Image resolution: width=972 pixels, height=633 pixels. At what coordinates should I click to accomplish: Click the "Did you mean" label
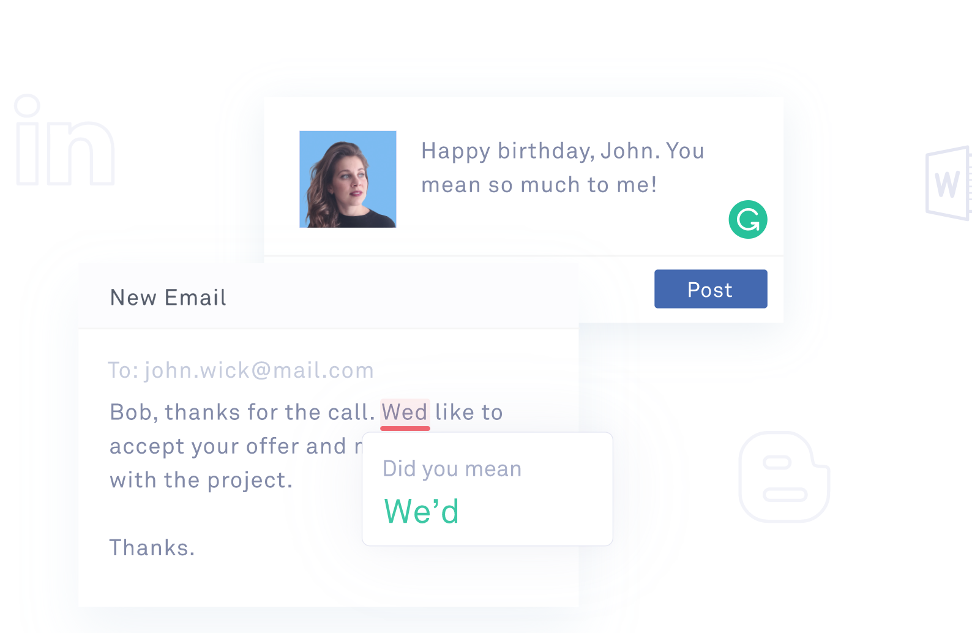(x=452, y=469)
